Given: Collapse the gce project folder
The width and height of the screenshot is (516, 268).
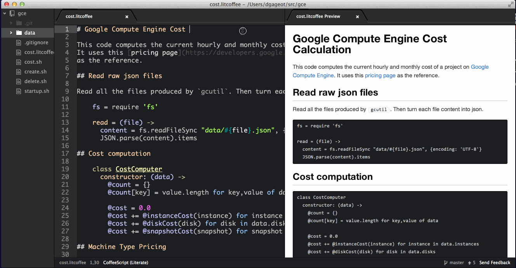Looking at the screenshot, I should pos(5,13).
